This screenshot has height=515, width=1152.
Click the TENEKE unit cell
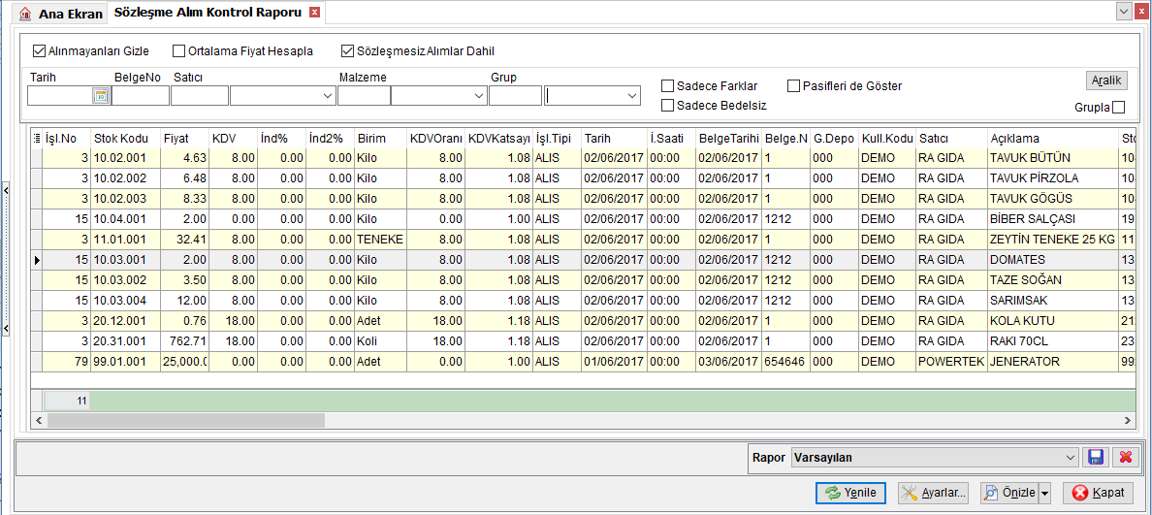pyautogui.click(x=380, y=239)
